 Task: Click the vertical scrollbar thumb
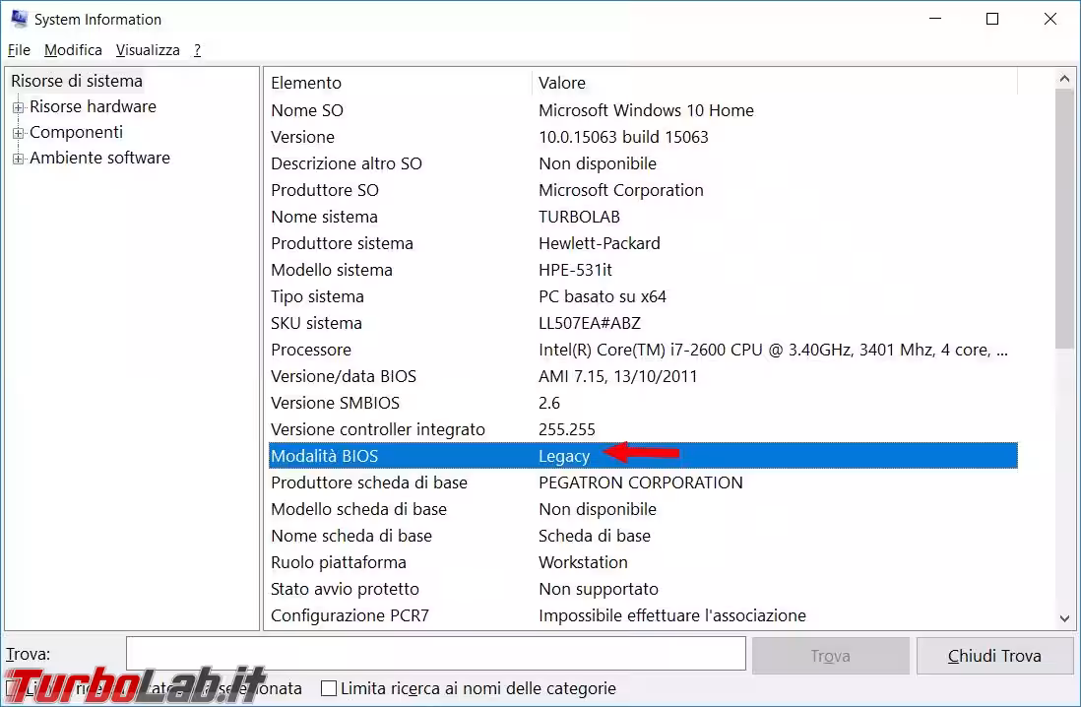point(1065,217)
